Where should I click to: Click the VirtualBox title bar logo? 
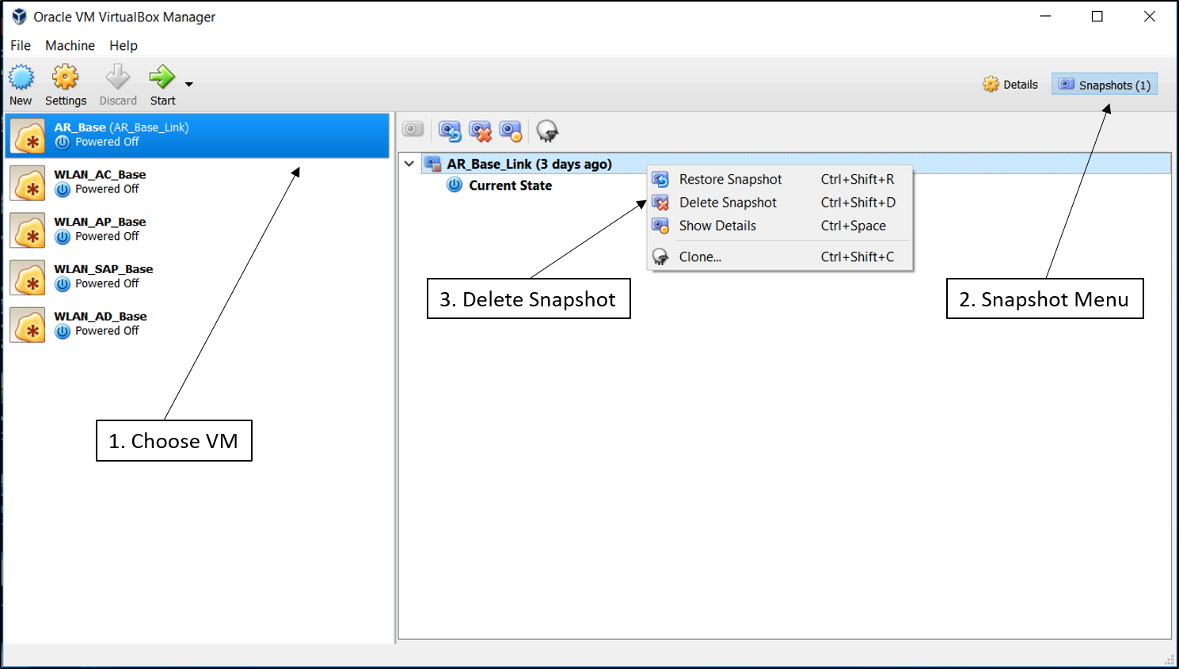pyautogui.click(x=19, y=17)
